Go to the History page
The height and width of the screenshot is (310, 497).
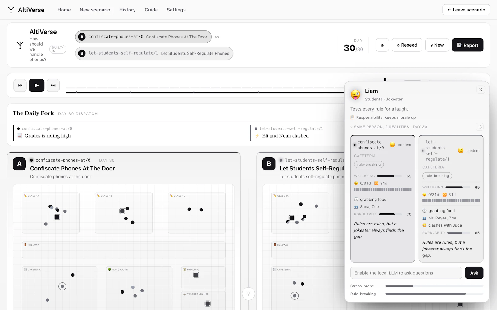(x=127, y=10)
